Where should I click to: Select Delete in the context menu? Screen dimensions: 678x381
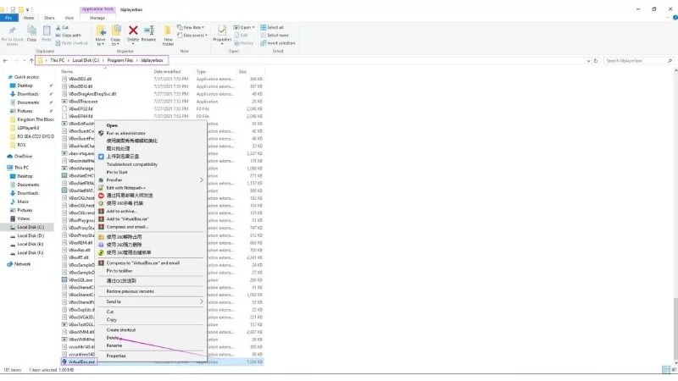[113, 337]
